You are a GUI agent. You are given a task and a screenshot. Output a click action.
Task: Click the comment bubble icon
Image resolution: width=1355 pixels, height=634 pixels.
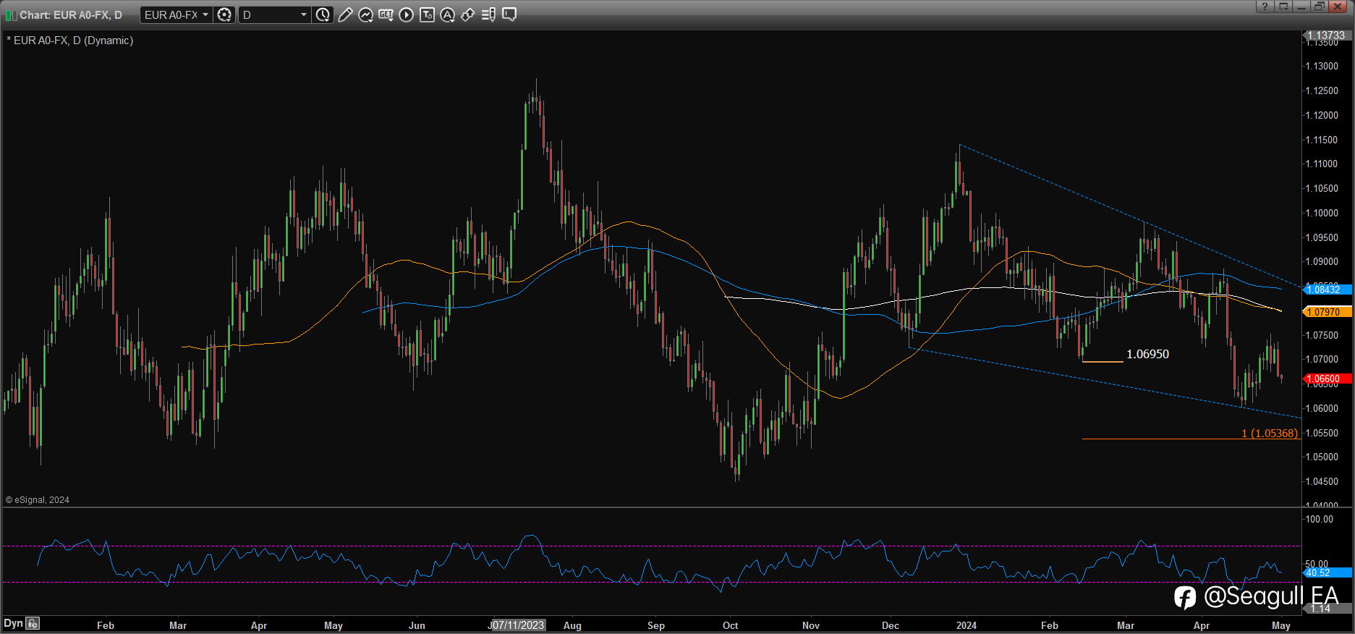click(509, 14)
